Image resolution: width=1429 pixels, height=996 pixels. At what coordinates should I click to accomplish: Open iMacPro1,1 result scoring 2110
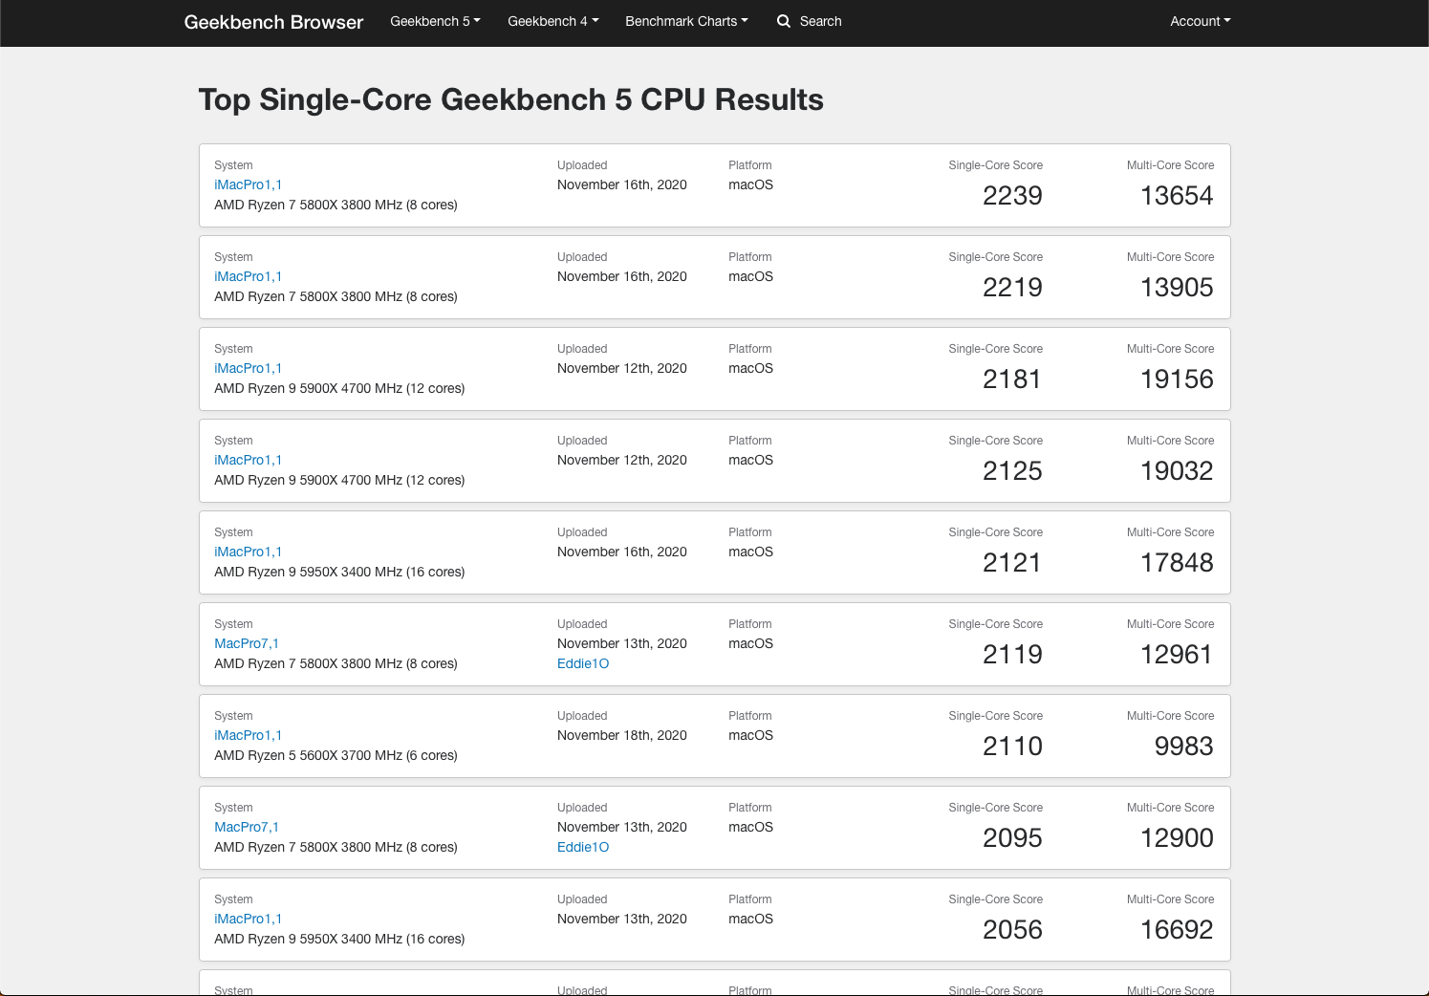pyautogui.click(x=248, y=735)
